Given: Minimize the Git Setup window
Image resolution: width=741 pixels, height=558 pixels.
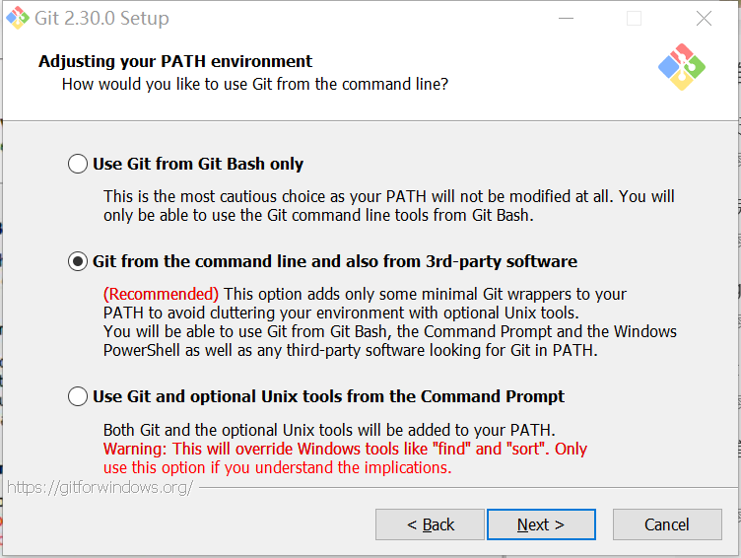Looking at the screenshot, I should (x=566, y=18).
